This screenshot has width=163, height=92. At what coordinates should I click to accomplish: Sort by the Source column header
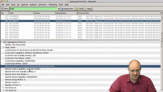[x=44, y=13]
